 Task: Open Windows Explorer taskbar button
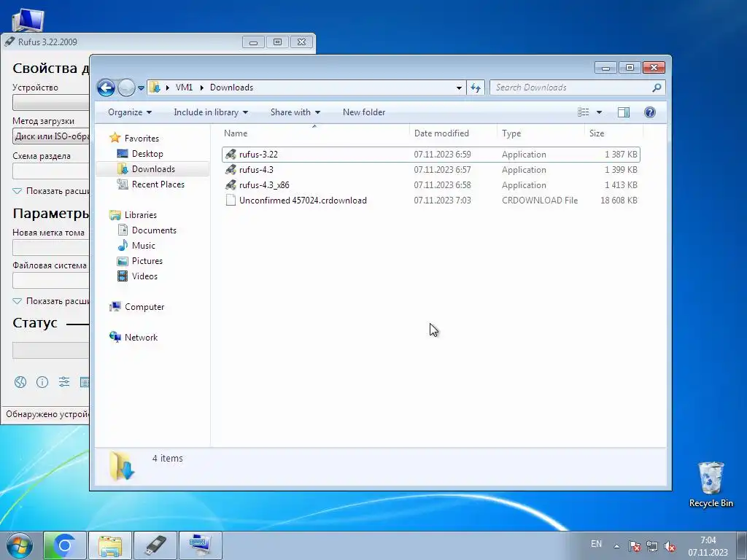click(110, 545)
